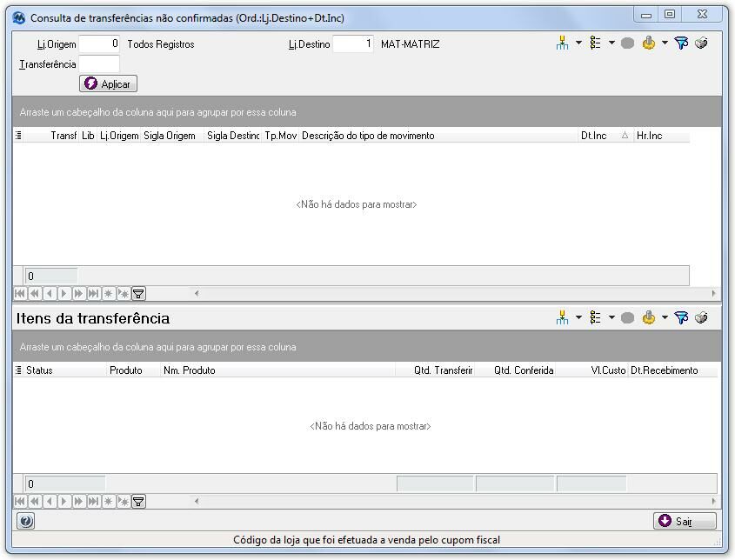Click right arrow of transfers grid horizontal scrollbar
The width and height of the screenshot is (735, 560).
tap(713, 293)
